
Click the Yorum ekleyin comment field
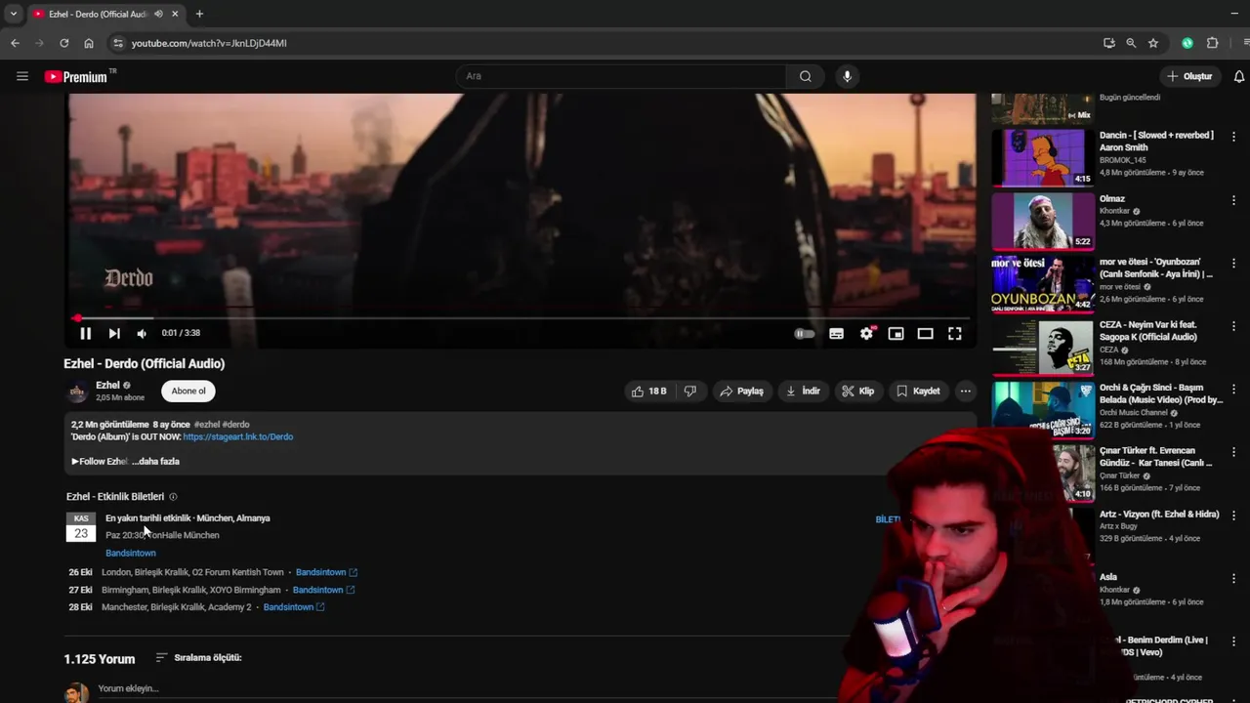(128, 688)
